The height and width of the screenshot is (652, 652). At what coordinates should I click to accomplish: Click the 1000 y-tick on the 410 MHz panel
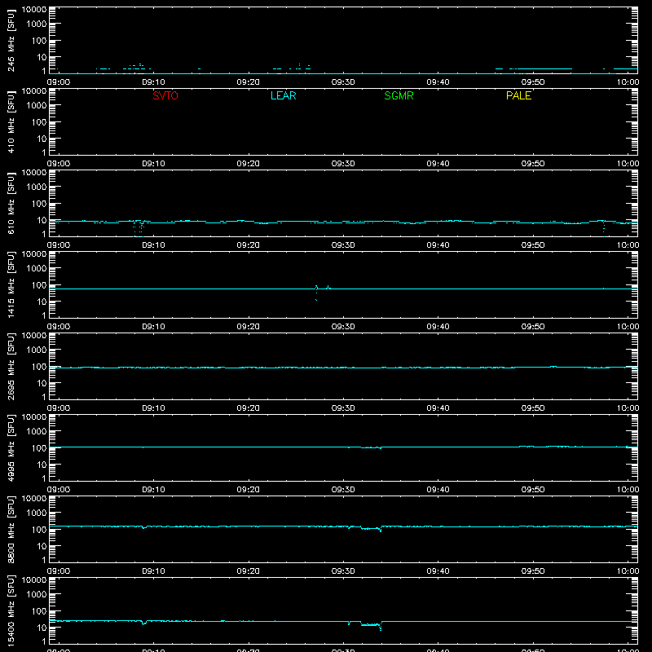pyautogui.click(x=36, y=106)
